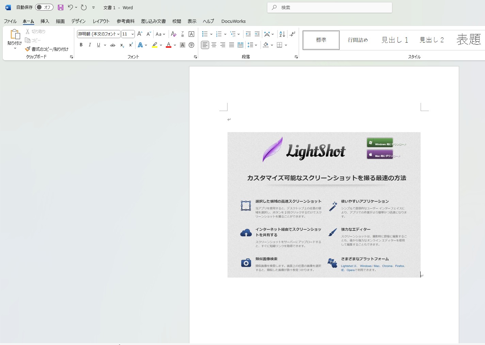
Task: Click the Format Painter brush icon
Action: click(x=28, y=49)
